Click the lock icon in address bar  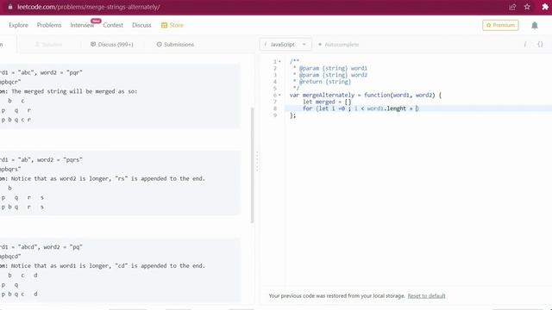[x=10, y=7]
